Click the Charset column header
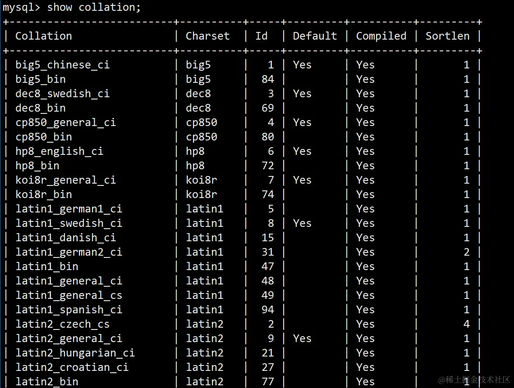This screenshot has height=388, width=514. point(207,36)
